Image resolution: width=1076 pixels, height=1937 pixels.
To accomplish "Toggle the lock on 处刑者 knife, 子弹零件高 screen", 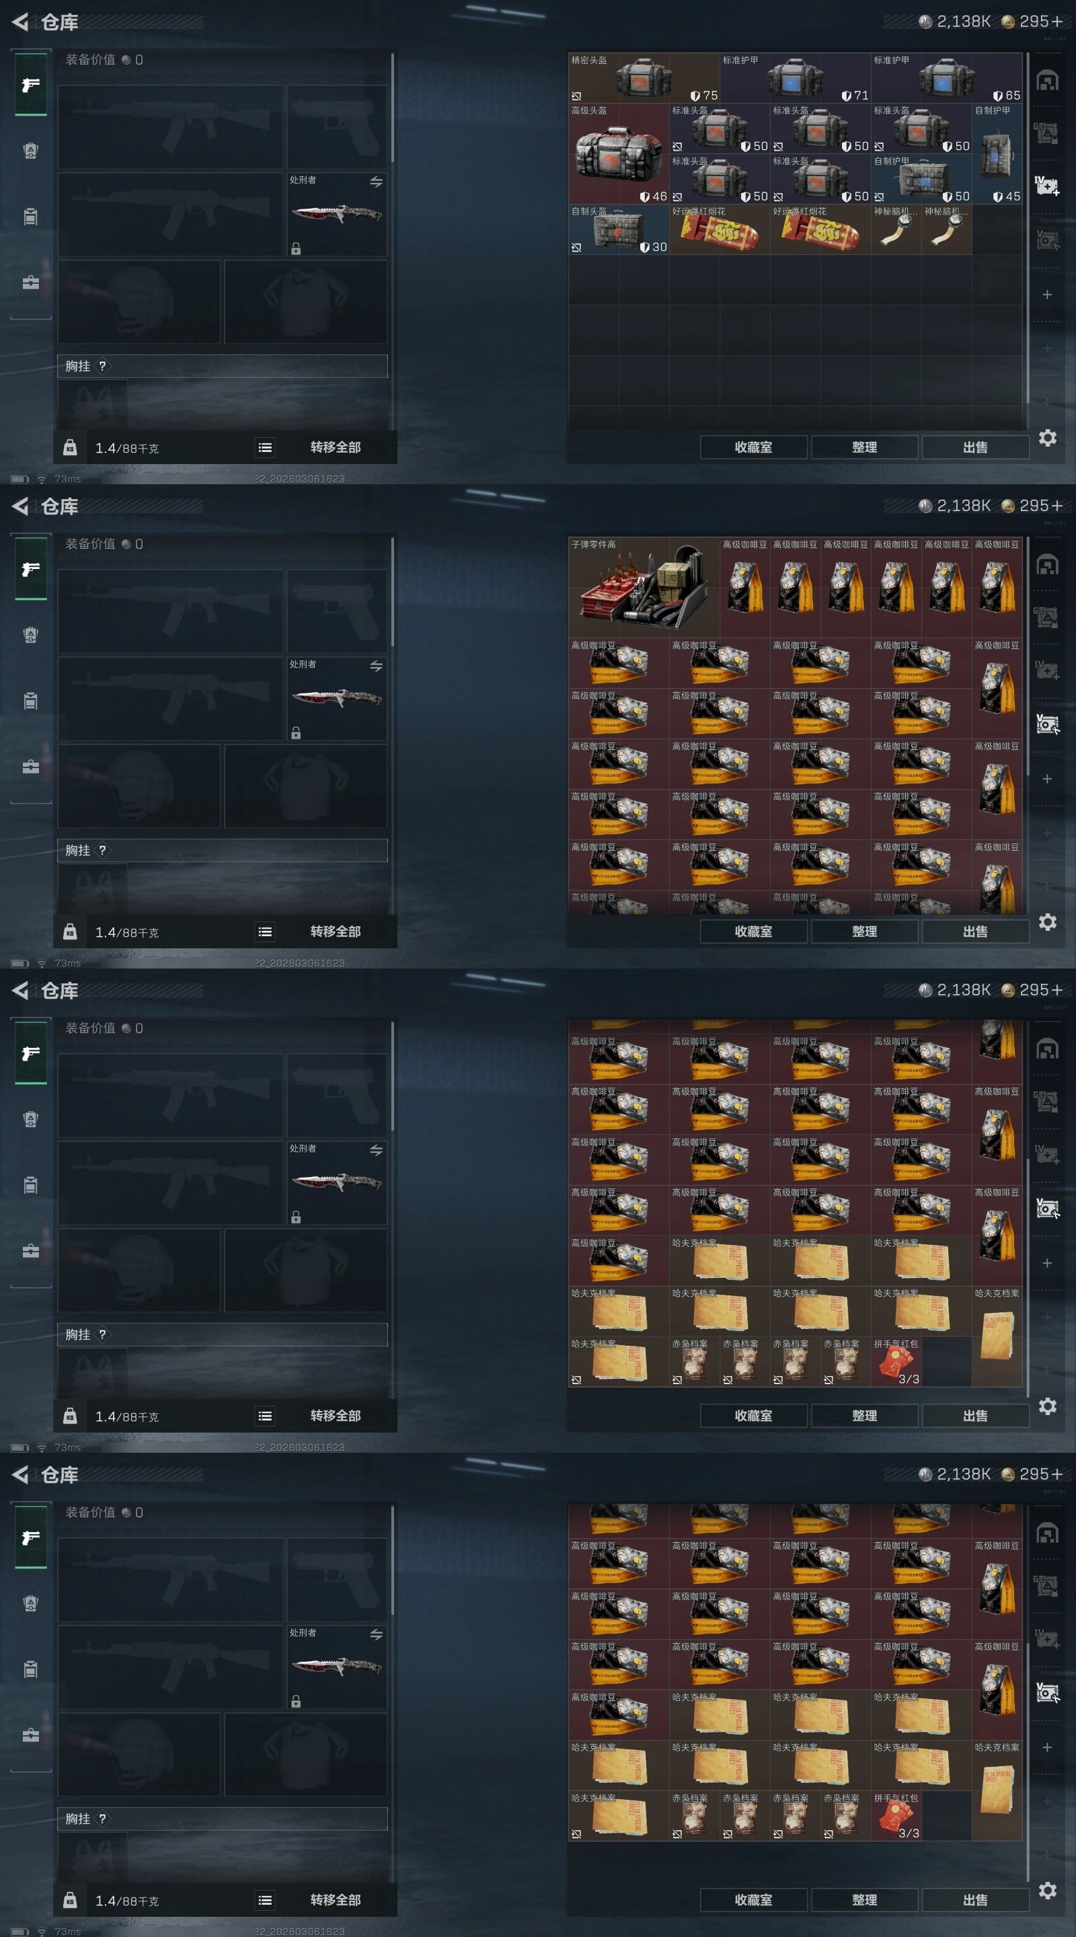I will 297,733.
